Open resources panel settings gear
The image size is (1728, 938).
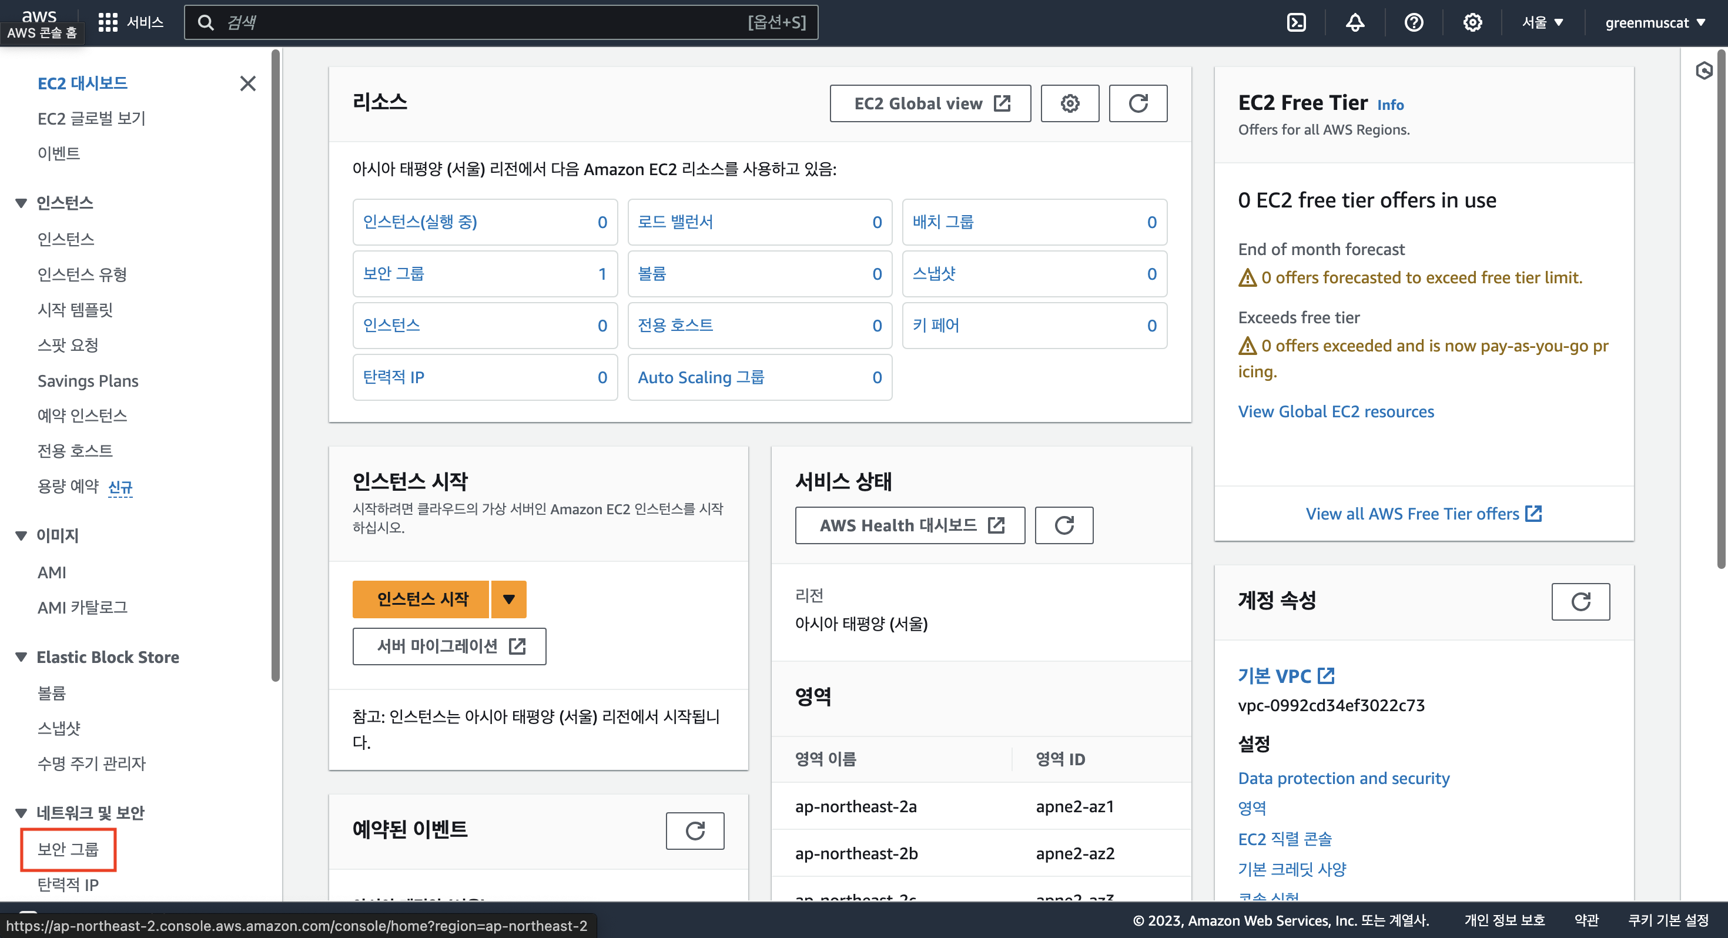(x=1070, y=103)
